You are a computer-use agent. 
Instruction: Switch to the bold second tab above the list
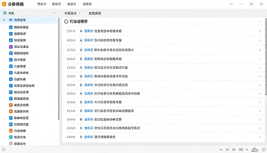point(95,13)
